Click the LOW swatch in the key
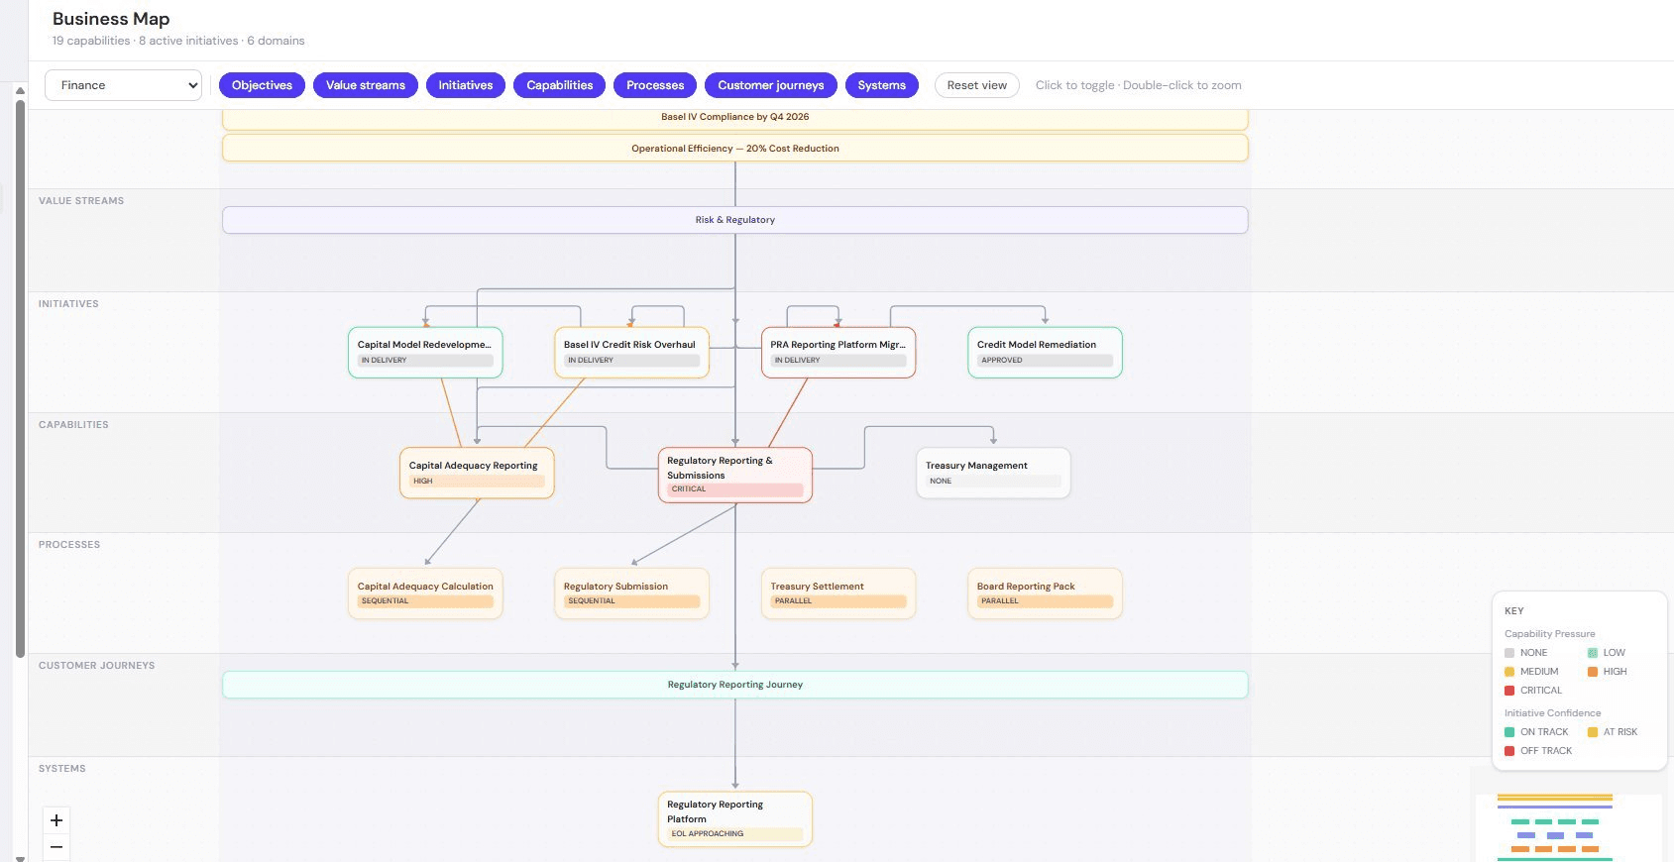 (1593, 653)
